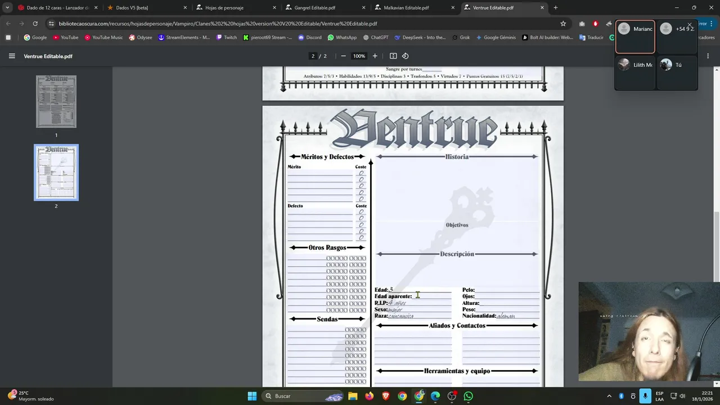This screenshot has width=720, height=405.
Task: Open the Odysee bookmark
Action: (x=141, y=38)
